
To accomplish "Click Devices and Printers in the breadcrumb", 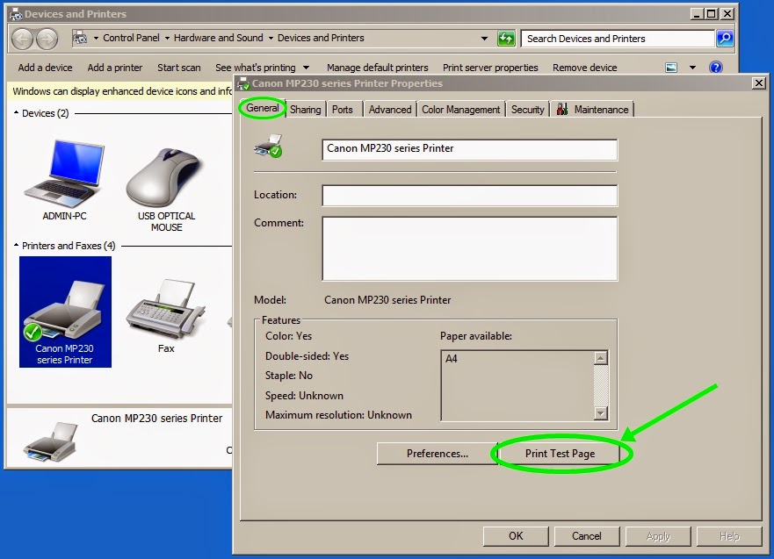I will point(321,38).
